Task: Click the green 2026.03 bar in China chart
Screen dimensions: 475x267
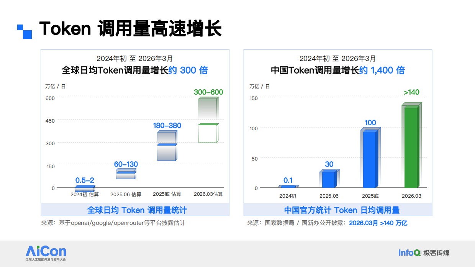Action: pyautogui.click(x=411, y=146)
